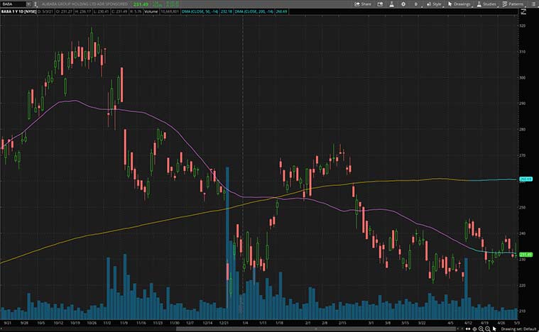Click the image snapshot icon beside Share
539x332 pixels.
[x=380, y=4]
